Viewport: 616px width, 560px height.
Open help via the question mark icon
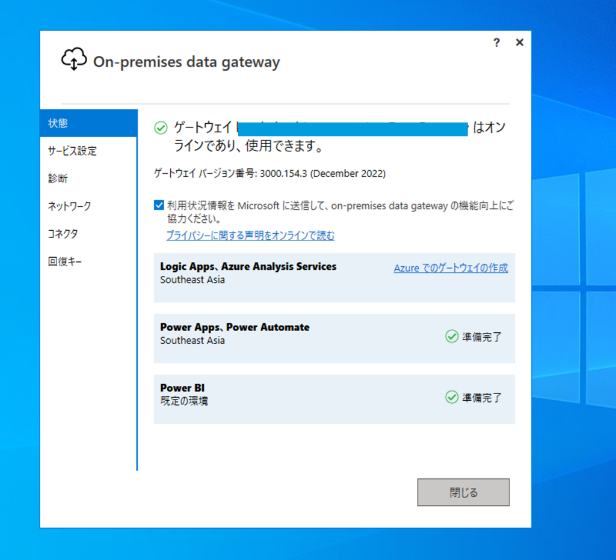pyautogui.click(x=496, y=43)
